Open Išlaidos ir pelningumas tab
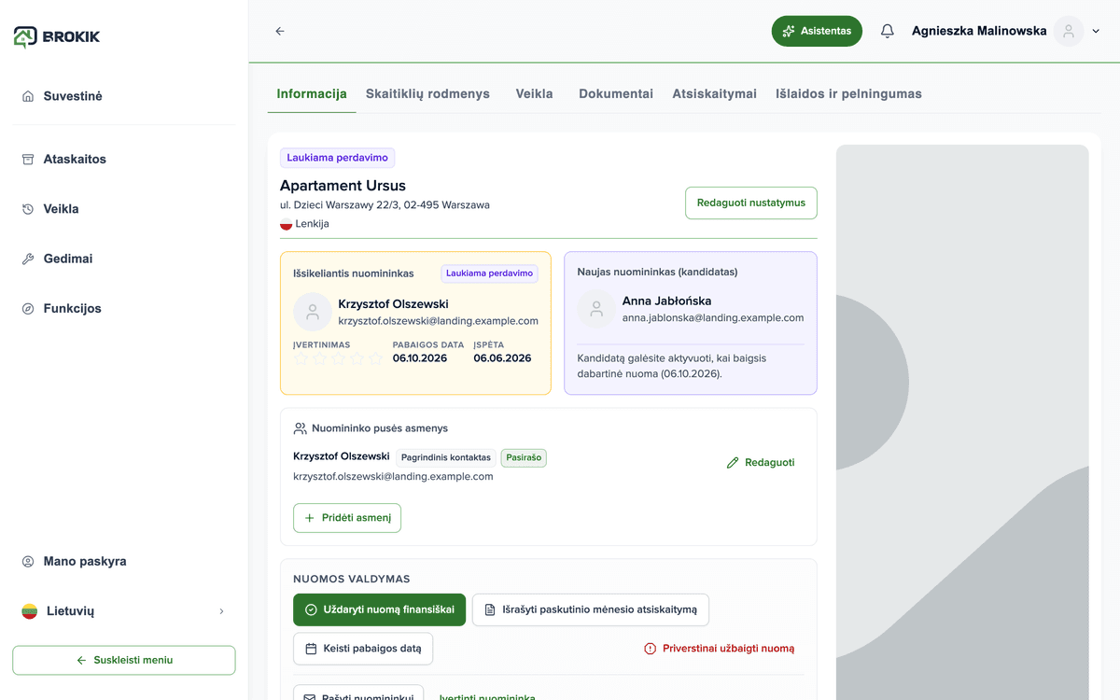 tap(848, 93)
